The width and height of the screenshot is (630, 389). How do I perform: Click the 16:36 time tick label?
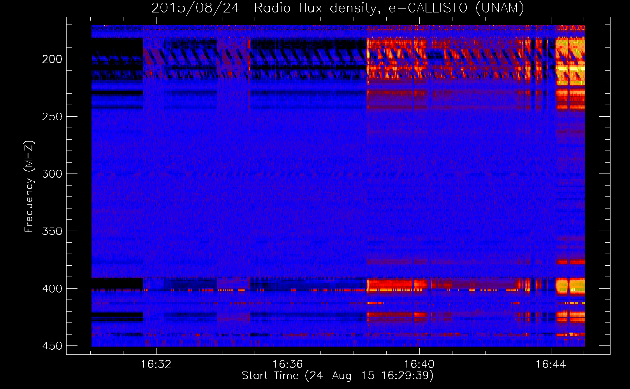[288, 364]
